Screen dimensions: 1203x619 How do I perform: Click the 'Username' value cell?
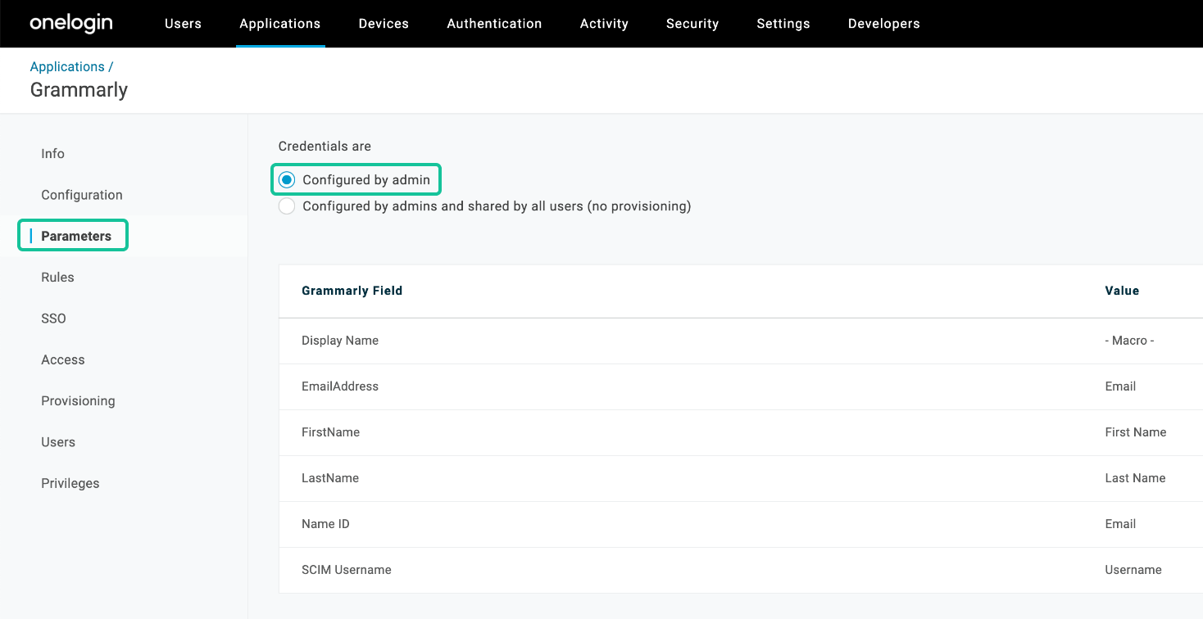point(1133,570)
